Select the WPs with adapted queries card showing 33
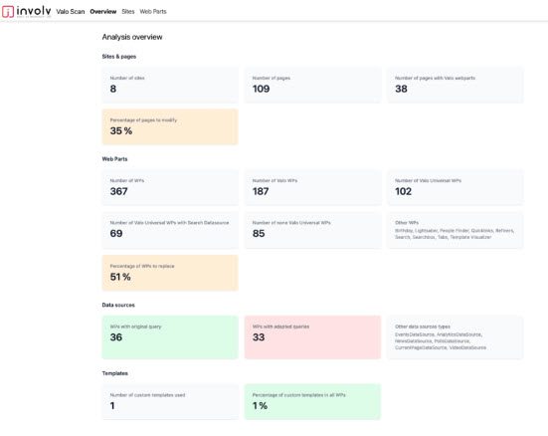548x436 pixels. 313,337
